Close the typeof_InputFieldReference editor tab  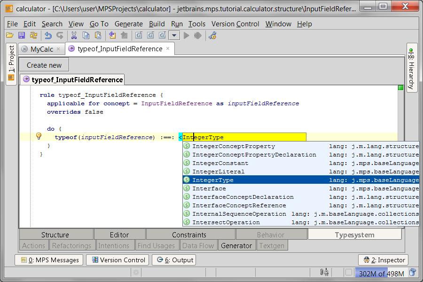(x=168, y=48)
